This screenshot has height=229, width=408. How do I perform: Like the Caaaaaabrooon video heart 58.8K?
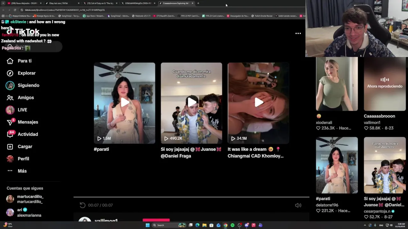point(366,128)
